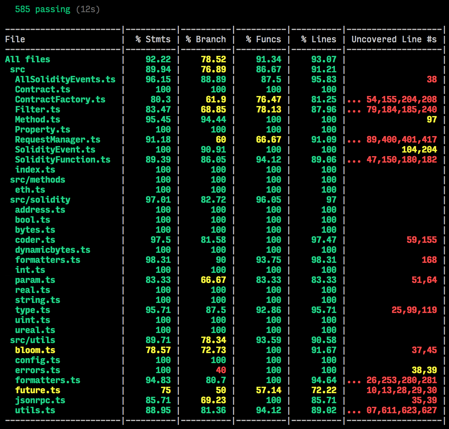The width and height of the screenshot is (449, 429).
Task: Select the real.ts file name
Action: coord(33,290)
